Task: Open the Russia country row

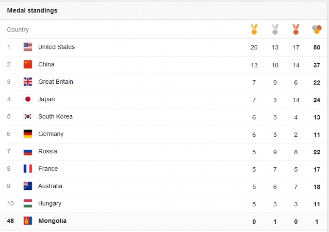Action: (163, 152)
